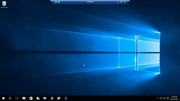
Task: Open the volume control in system tray
Action: point(164,98)
